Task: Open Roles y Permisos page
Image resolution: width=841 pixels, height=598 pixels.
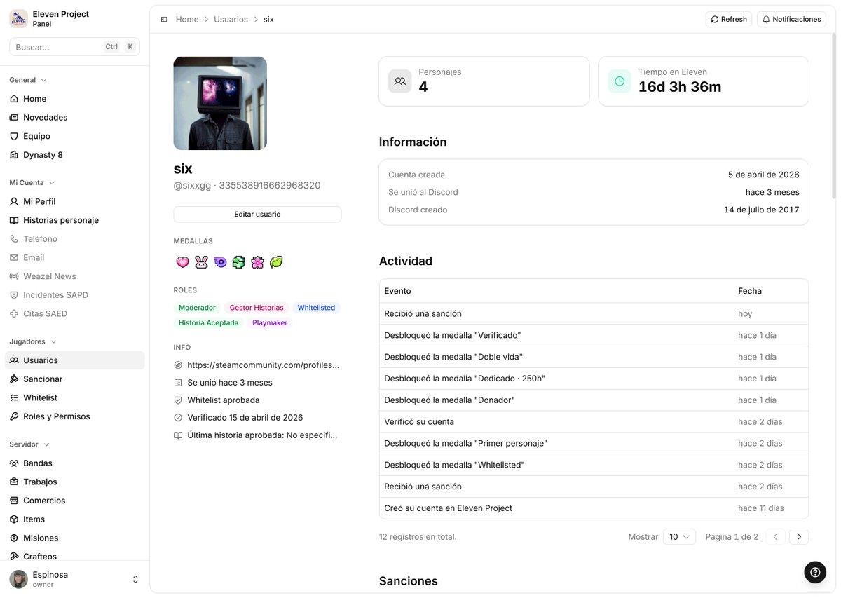Action: click(x=74, y=416)
